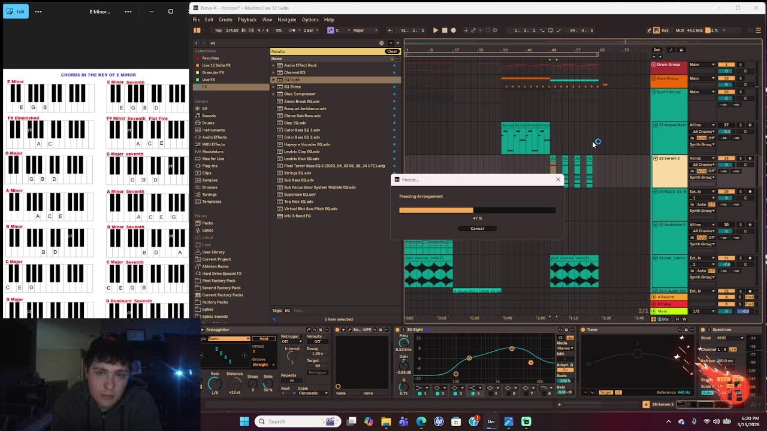Expand the Glue Compressor result

[x=274, y=94]
